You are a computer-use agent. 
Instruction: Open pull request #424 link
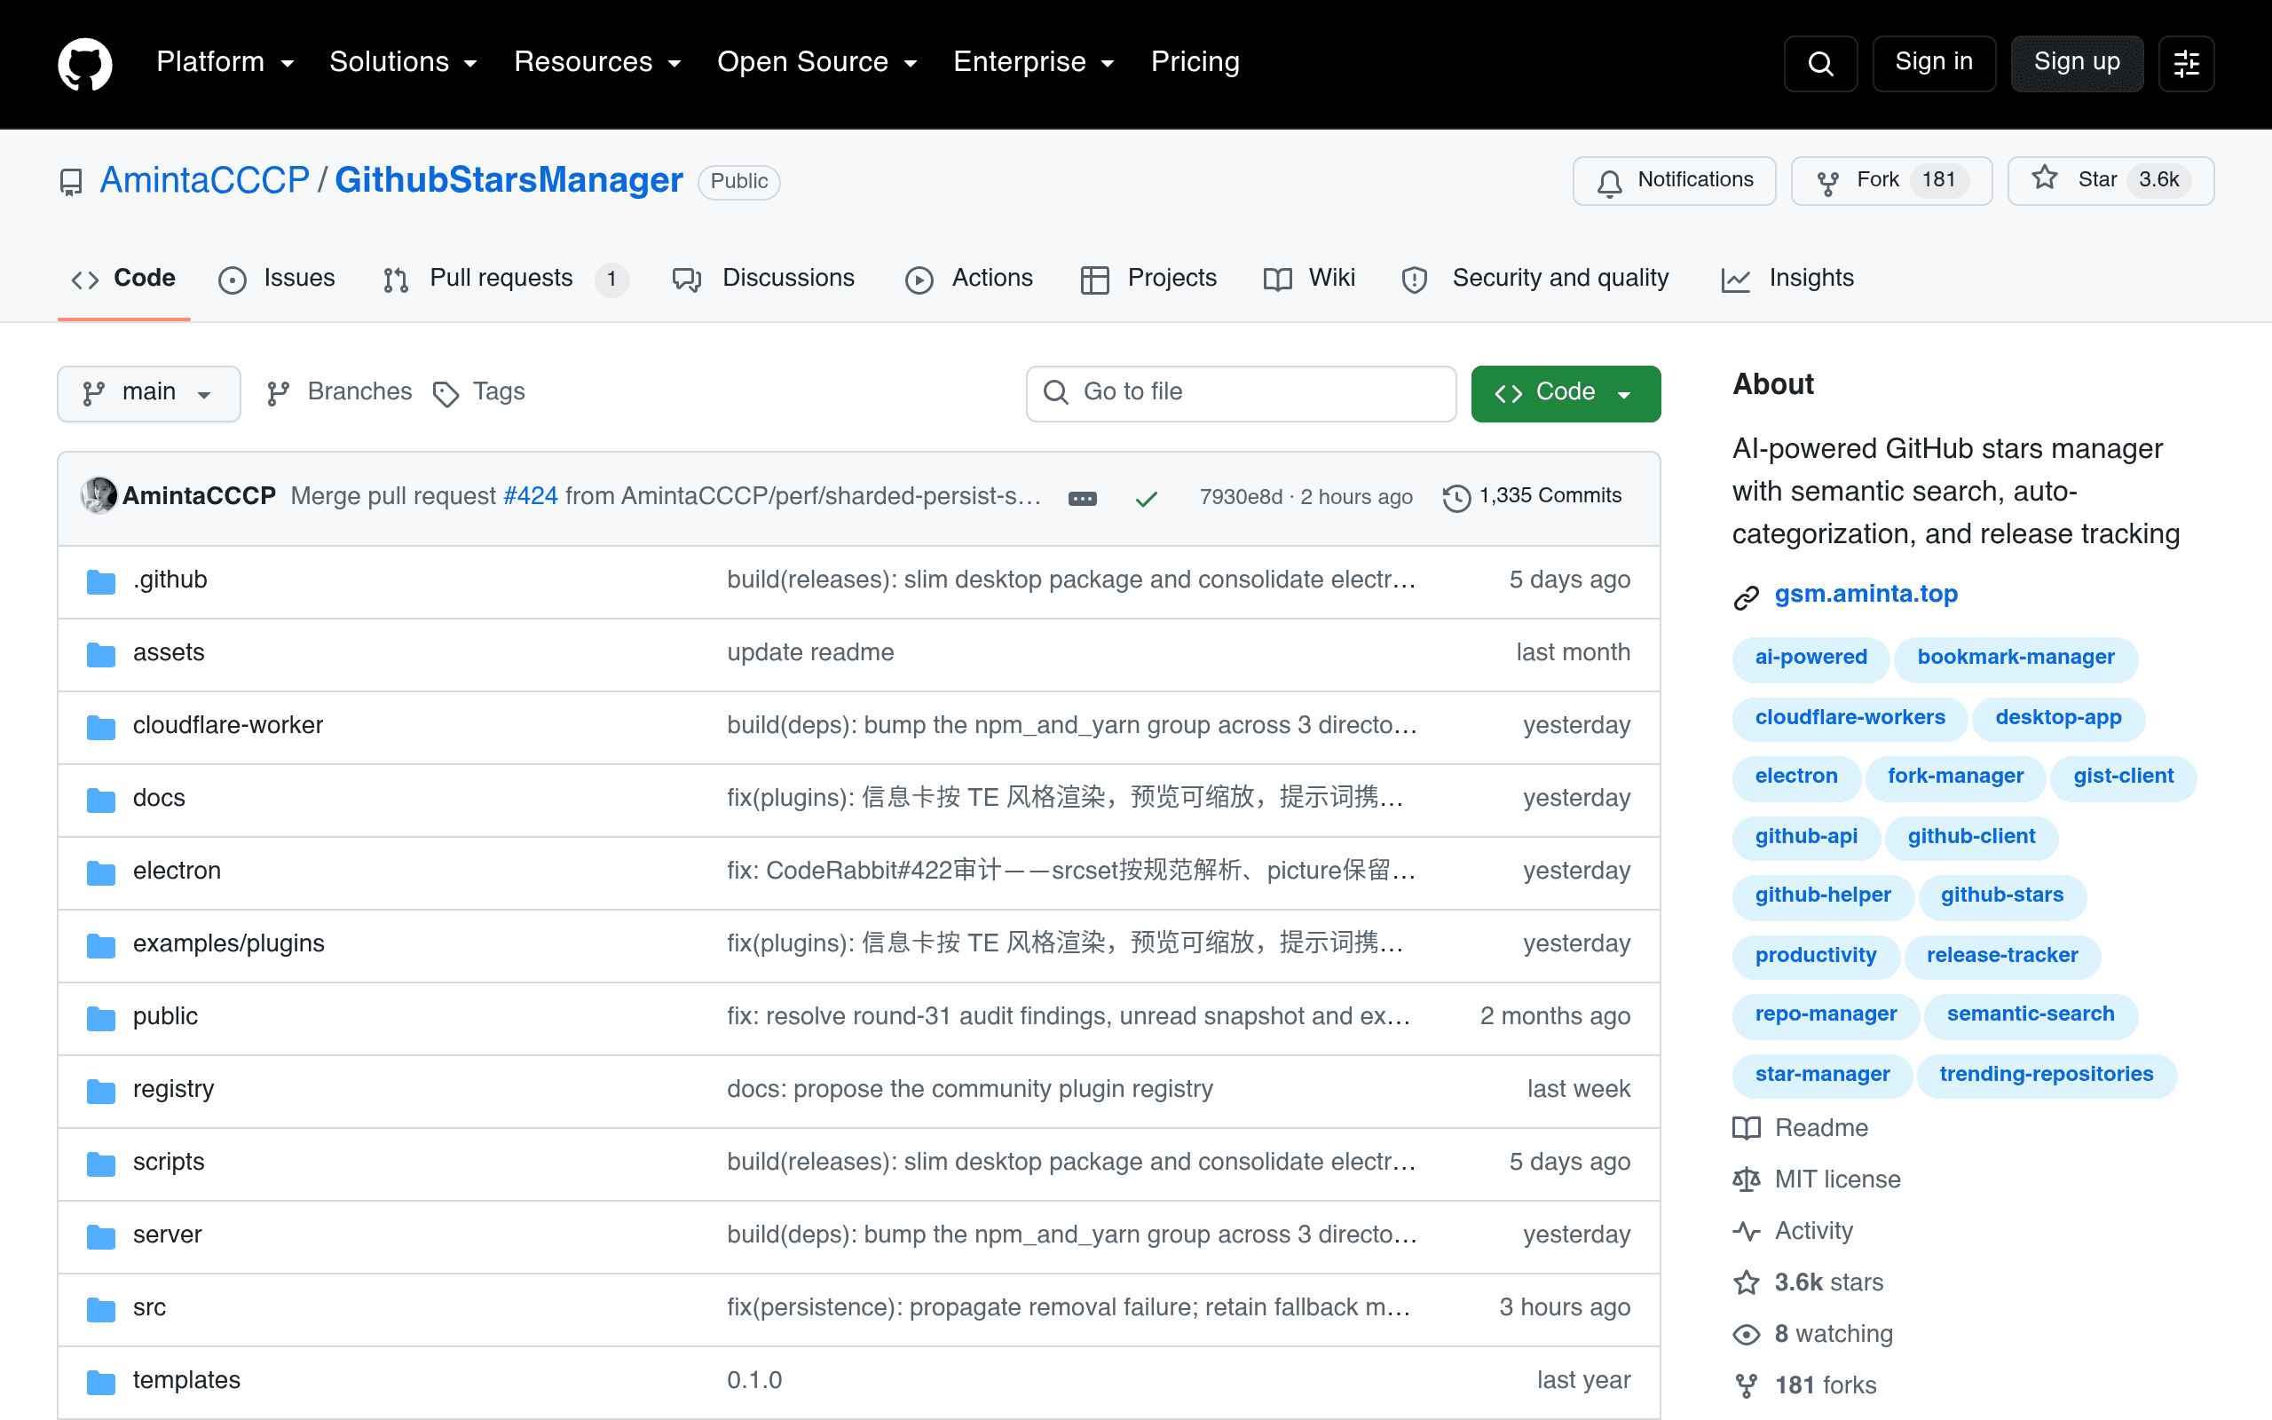[x=531, y=496]
